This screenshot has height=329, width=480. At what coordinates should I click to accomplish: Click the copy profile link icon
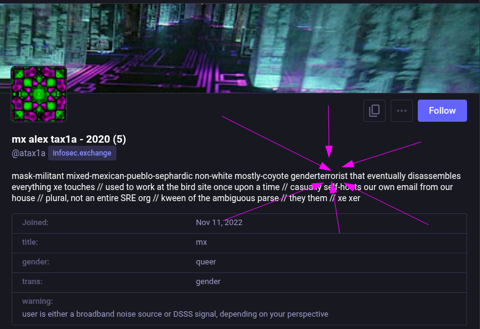click(374, 111)
